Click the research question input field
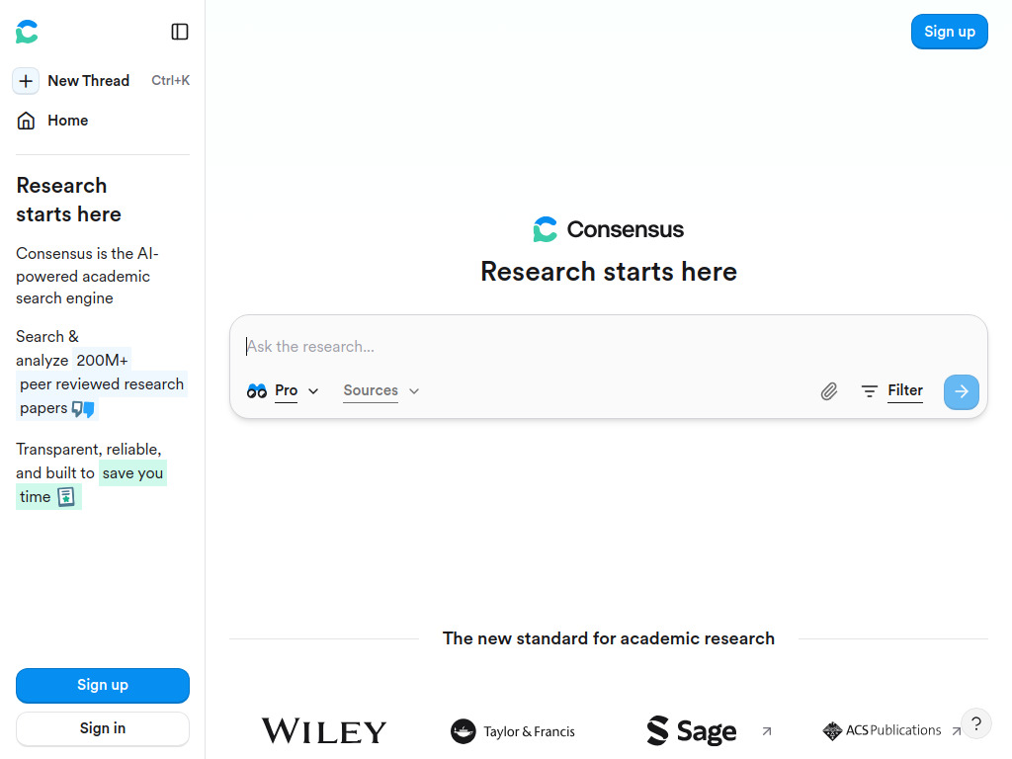 (x=593, y=347)
